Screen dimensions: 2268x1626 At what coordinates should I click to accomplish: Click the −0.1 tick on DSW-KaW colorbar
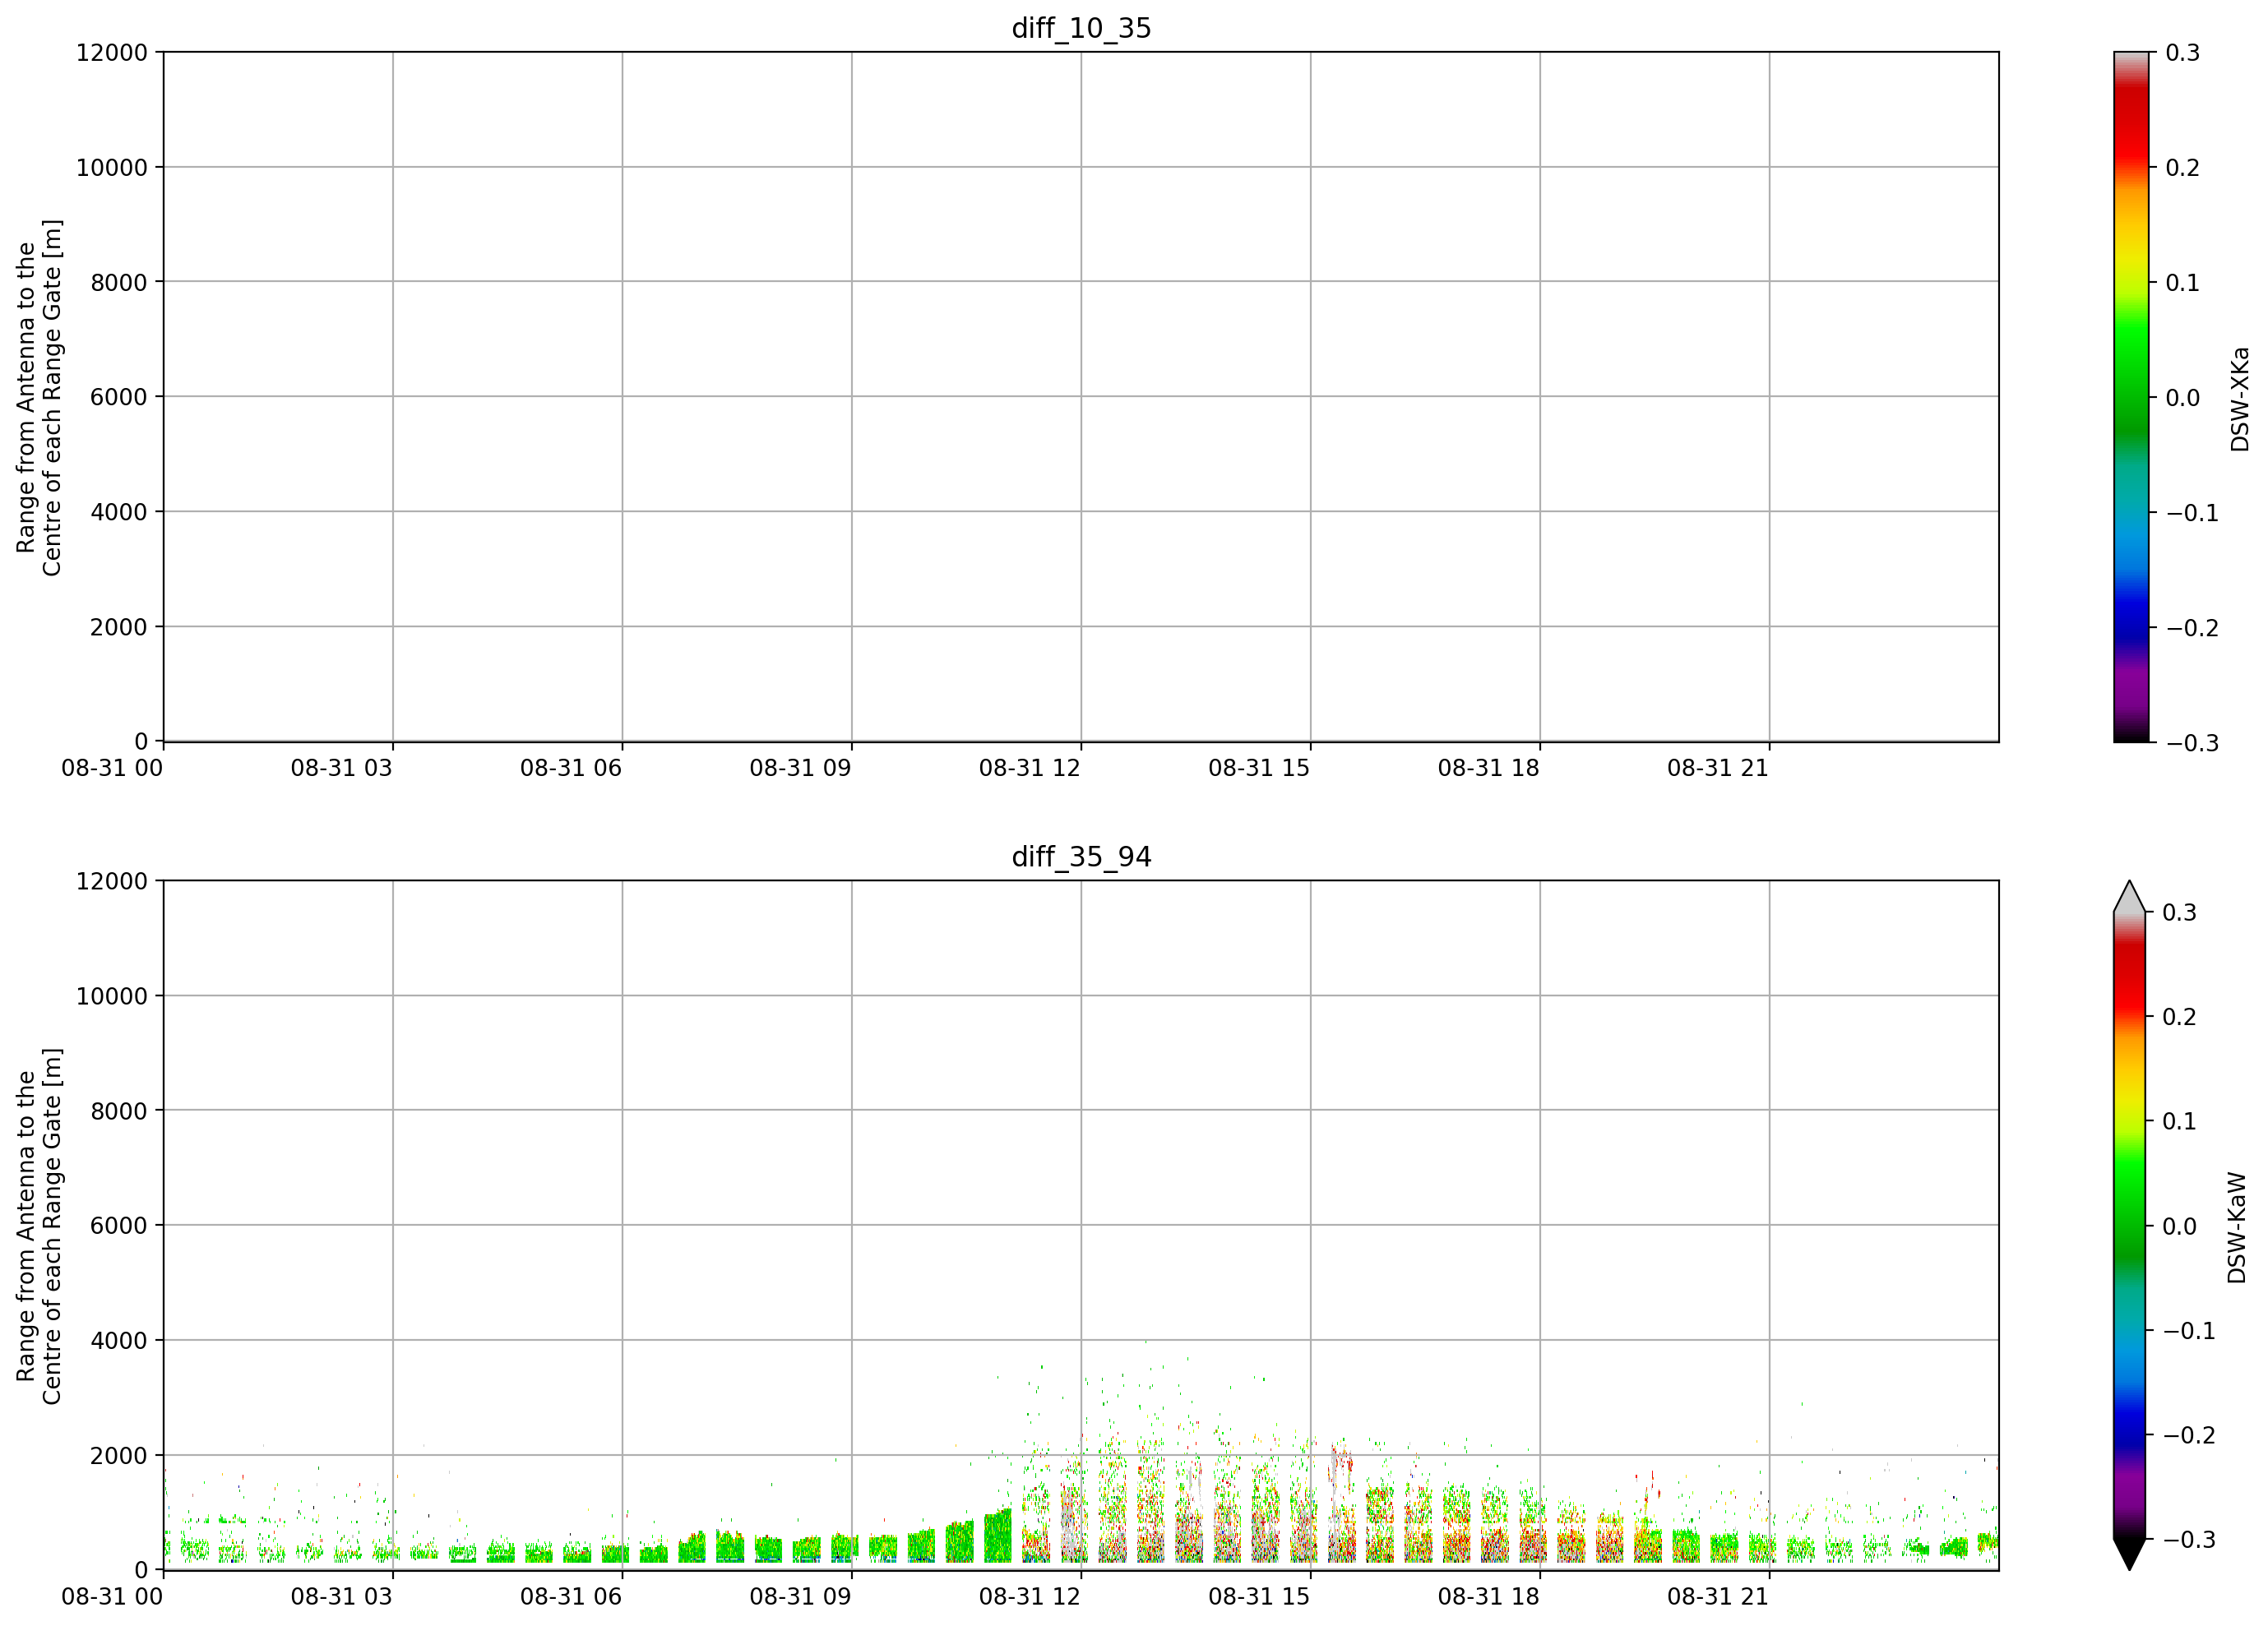[2190, 1331]
